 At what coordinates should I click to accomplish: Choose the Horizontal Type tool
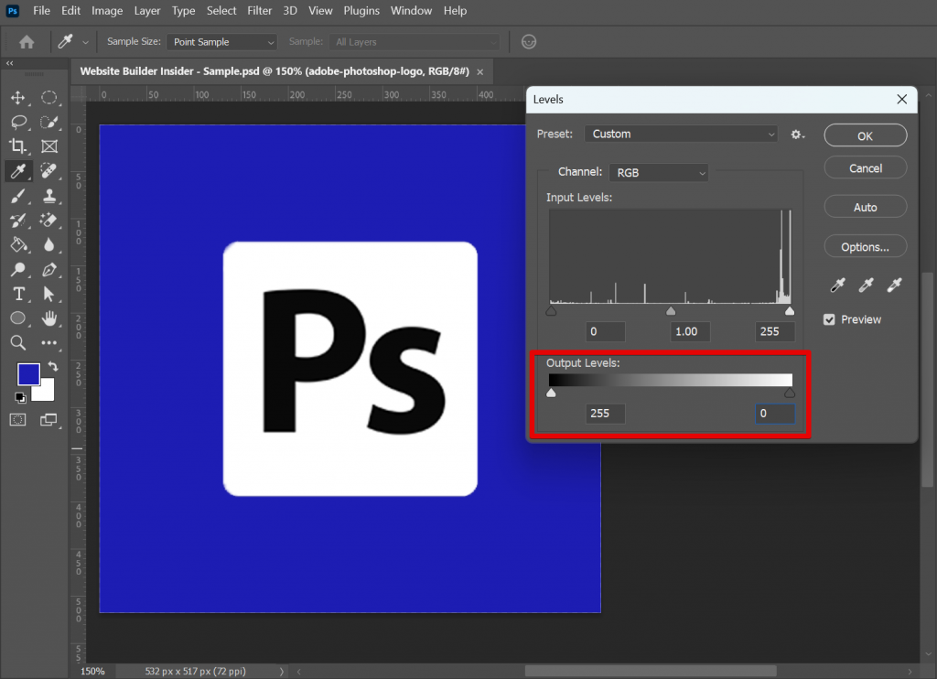pyautogui.click(x=18, y=294)
